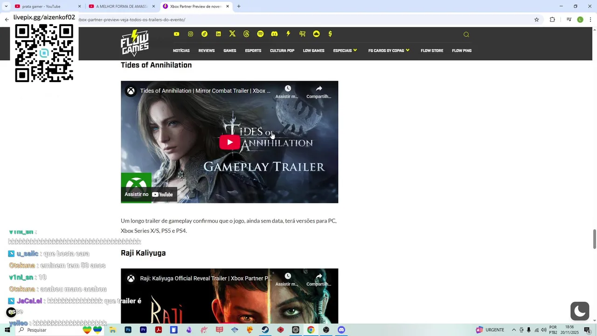Open Flow Games Discord icon in header

(x=274, y=34)
